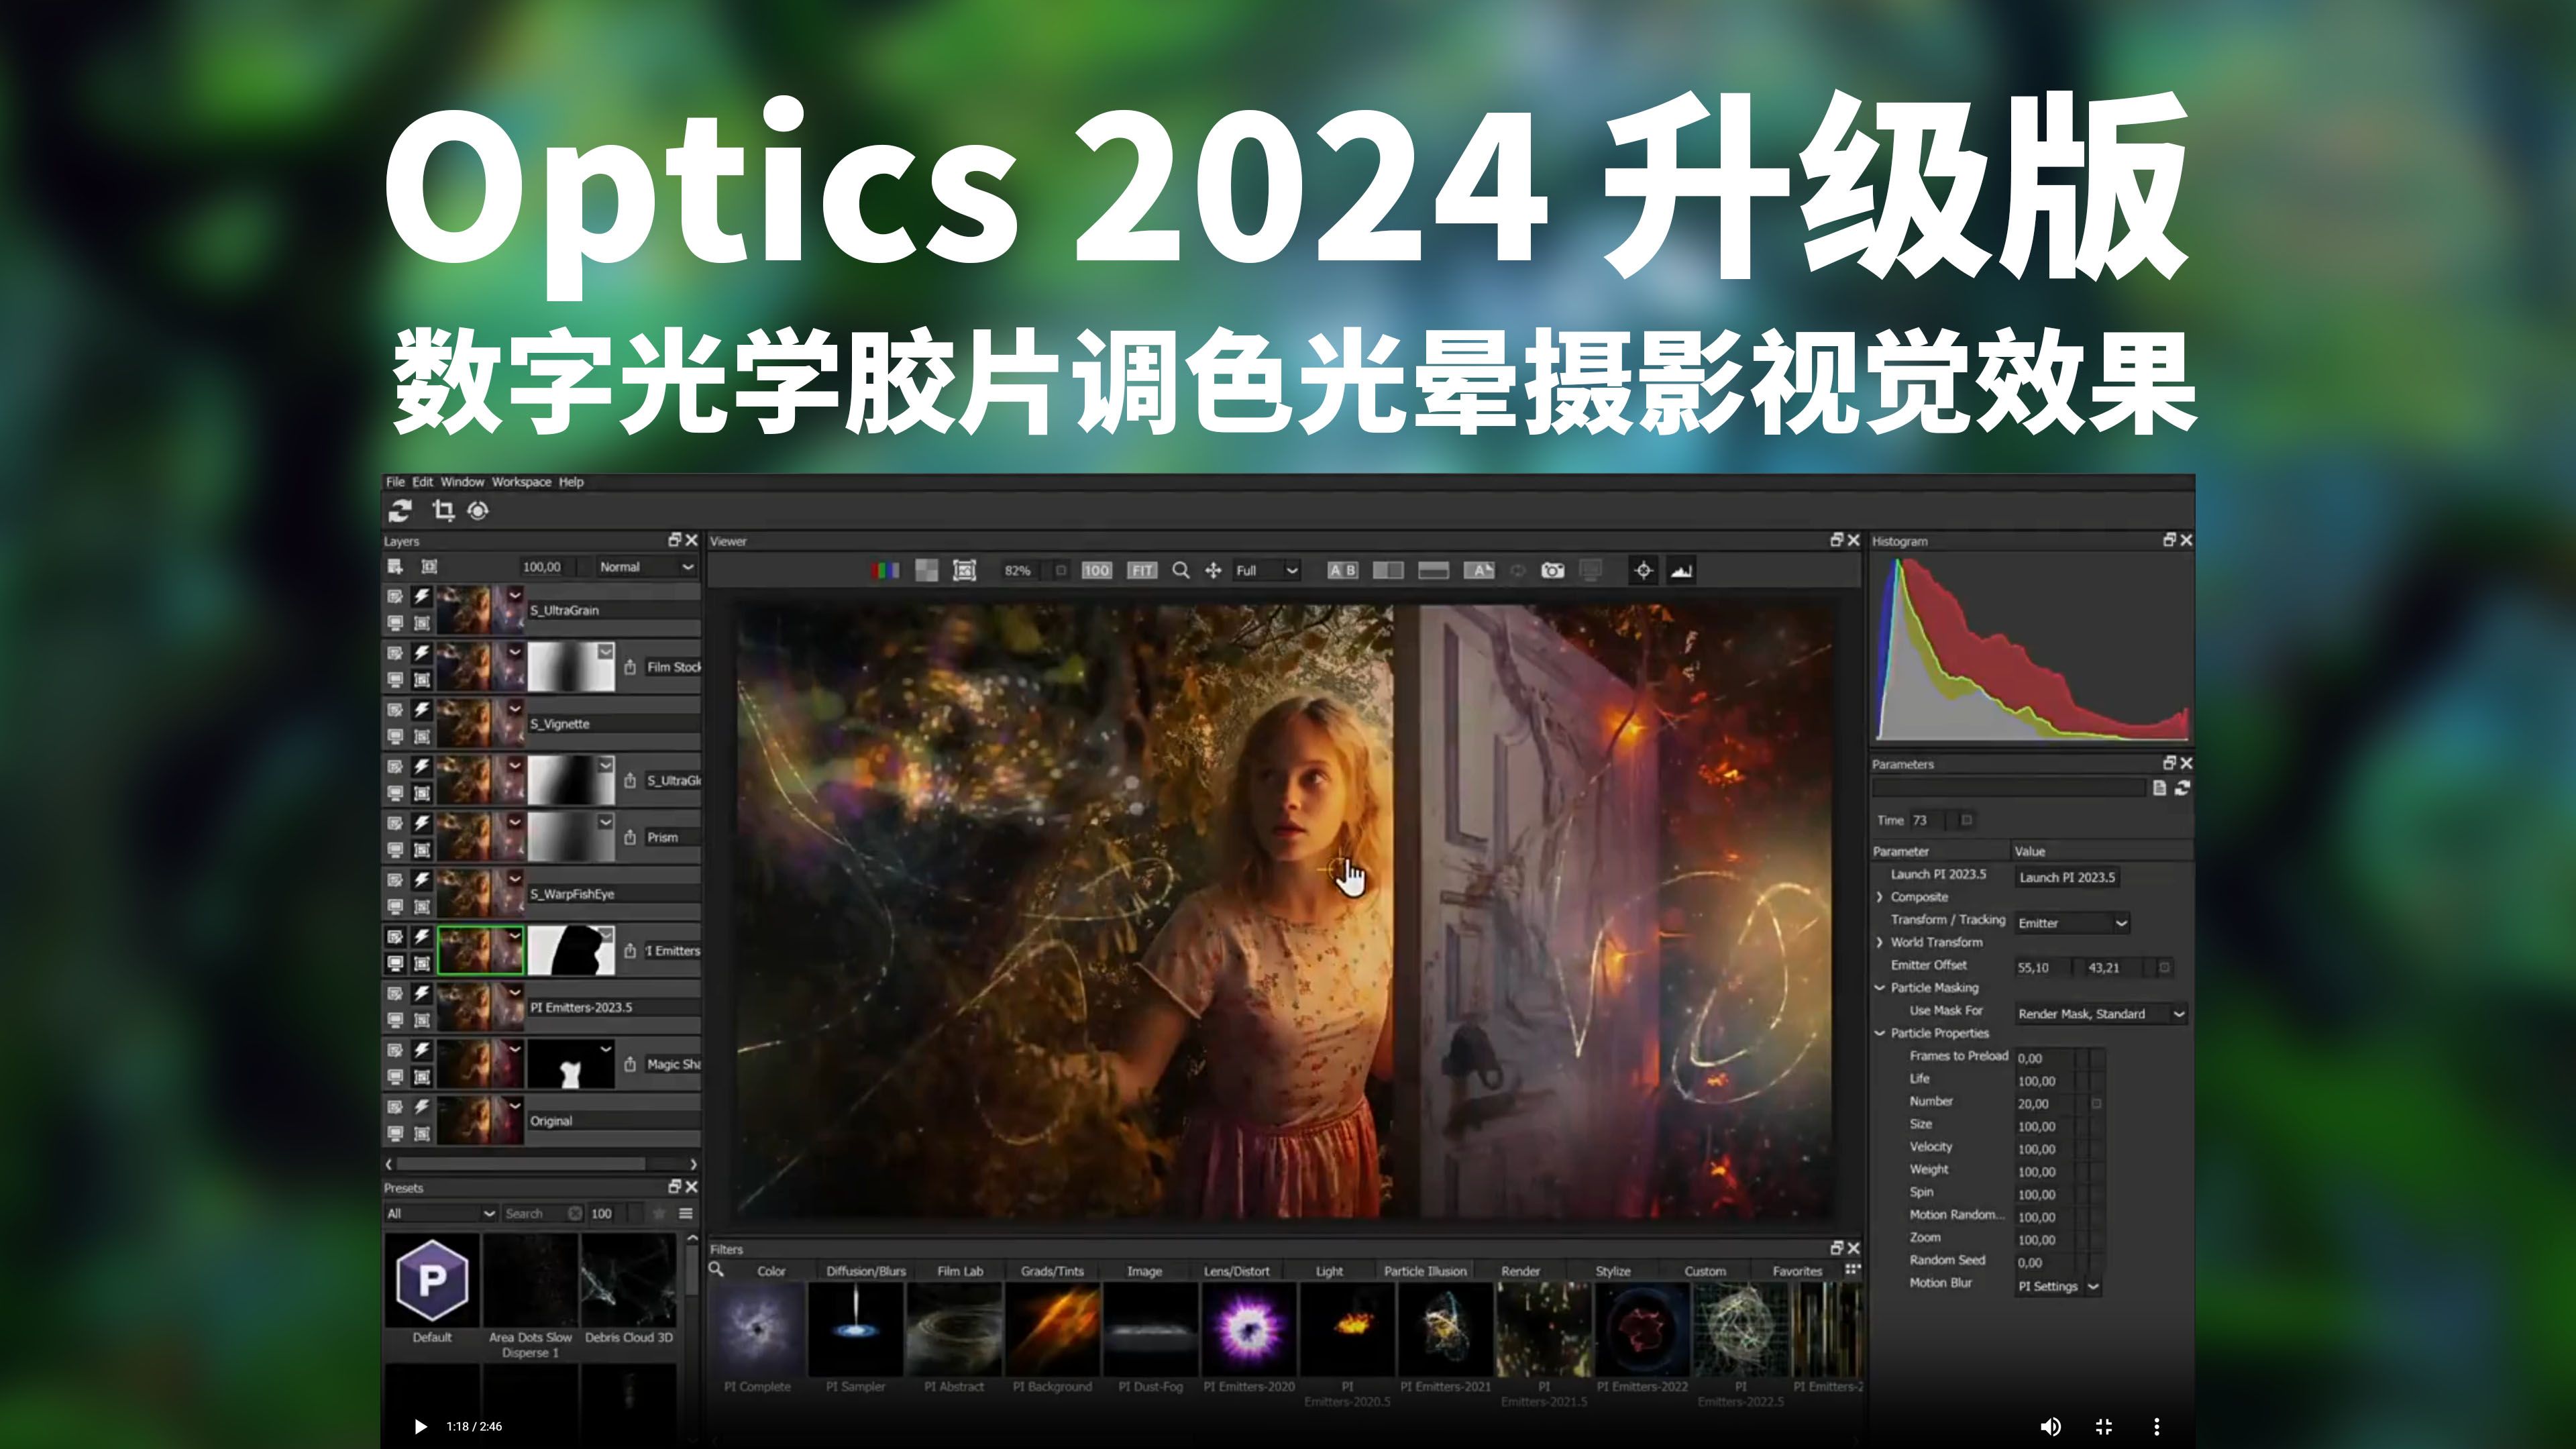
Task: Click the share icon on the Film Stock layer
Action: [629, 667]
